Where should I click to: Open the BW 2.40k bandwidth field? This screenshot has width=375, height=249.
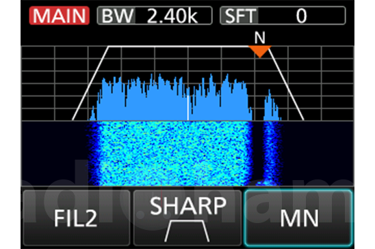point(155,16)
